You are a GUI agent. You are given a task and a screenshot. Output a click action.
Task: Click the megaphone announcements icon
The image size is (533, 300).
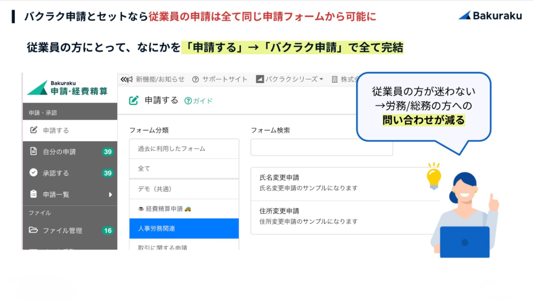click(130, 79)
